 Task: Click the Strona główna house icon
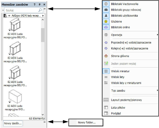pos(106,56)
